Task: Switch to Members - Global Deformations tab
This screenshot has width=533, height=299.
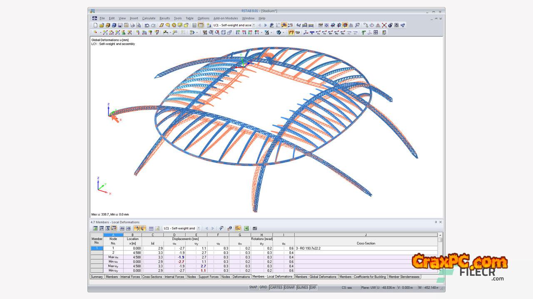Action: (x=316, y=277)
